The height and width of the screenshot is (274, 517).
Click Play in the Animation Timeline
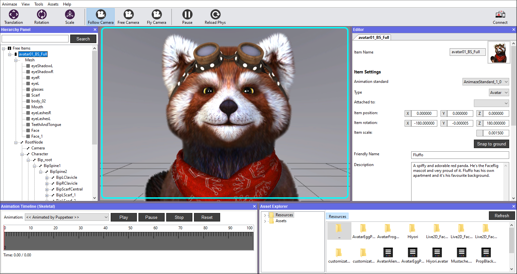click(x=124, y=217)
